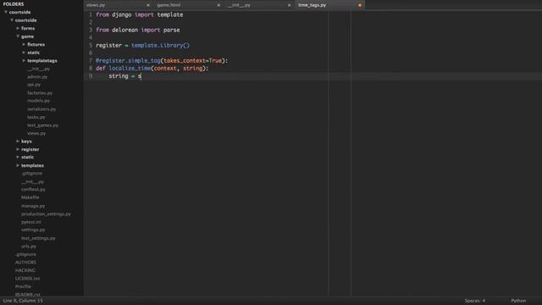This screenshot has width=542, height=305.
Task: Collapse the top-level courtside folder arrow
Action: [x=6, y=12]
